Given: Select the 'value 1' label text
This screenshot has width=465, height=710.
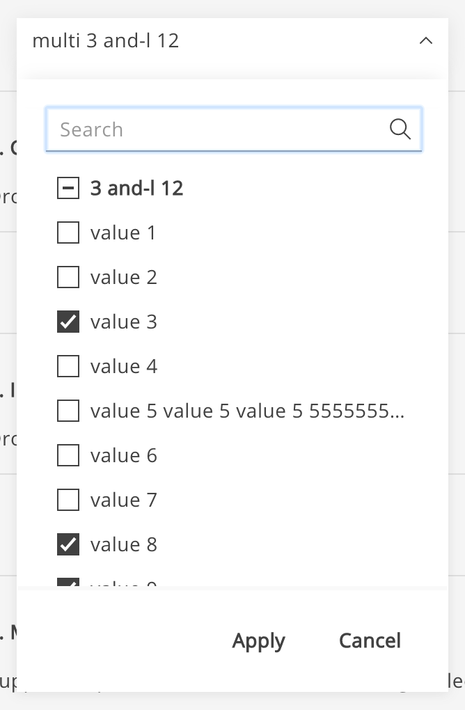Looking at the screenshot, I should [123, 232].
